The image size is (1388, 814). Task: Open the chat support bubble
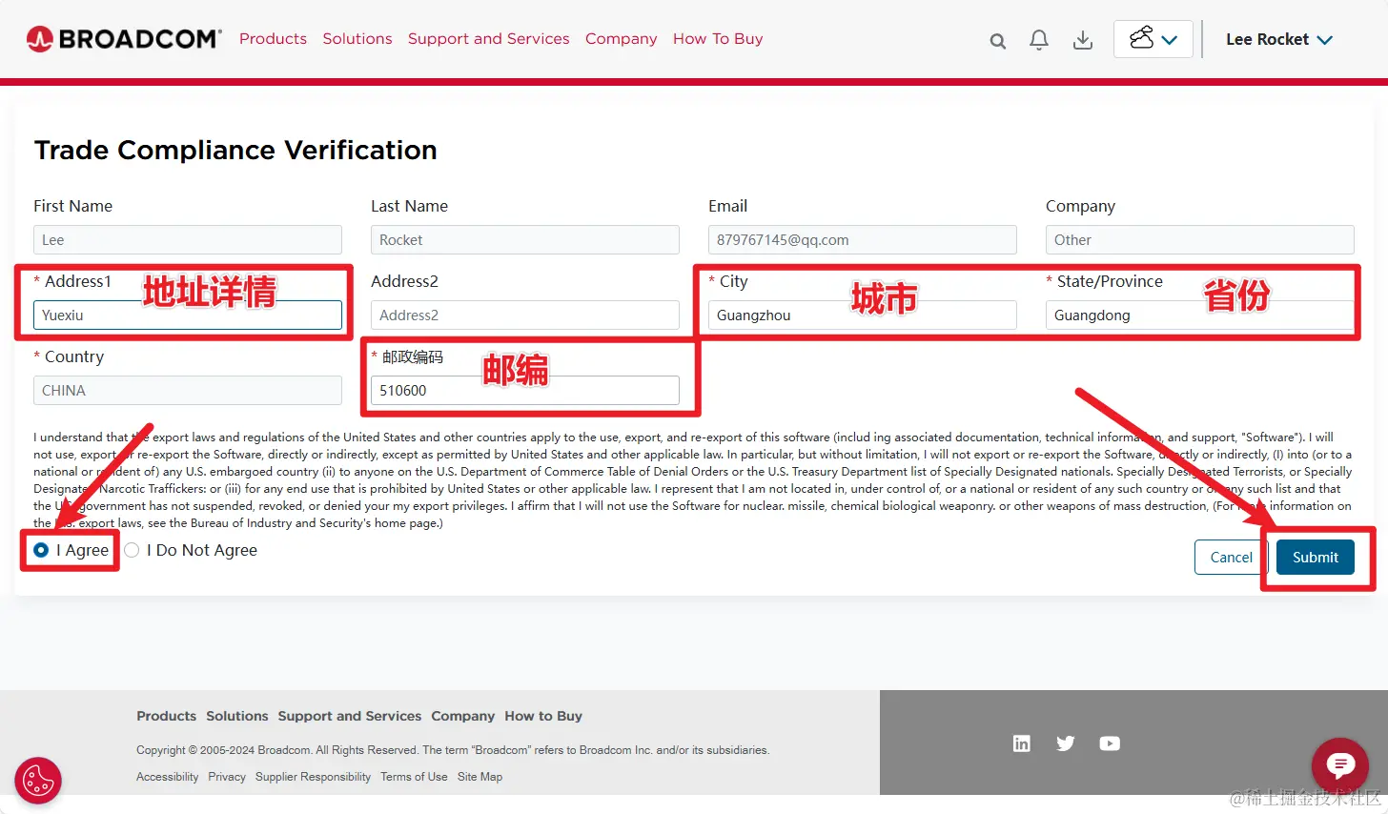1340,765
